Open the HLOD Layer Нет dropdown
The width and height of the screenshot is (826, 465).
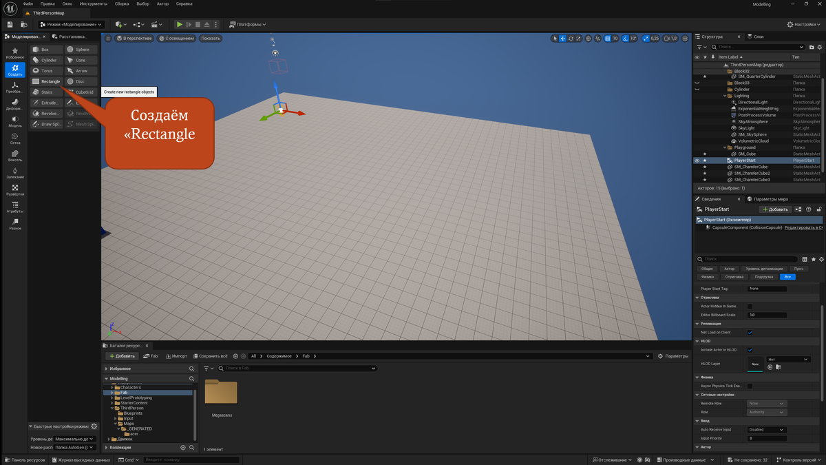(788, 359)
